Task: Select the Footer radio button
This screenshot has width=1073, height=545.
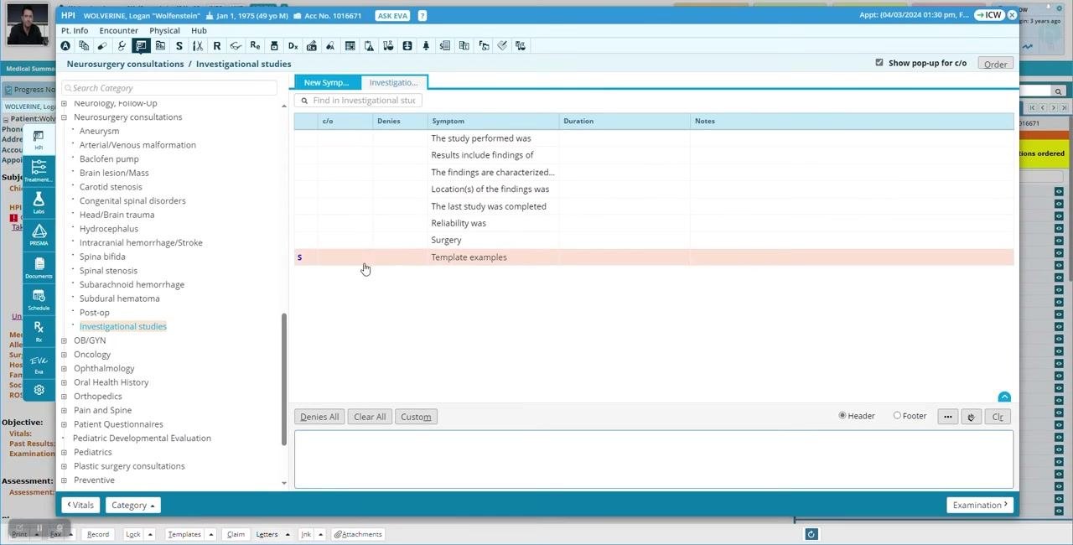Action: [x=897, y=416]
